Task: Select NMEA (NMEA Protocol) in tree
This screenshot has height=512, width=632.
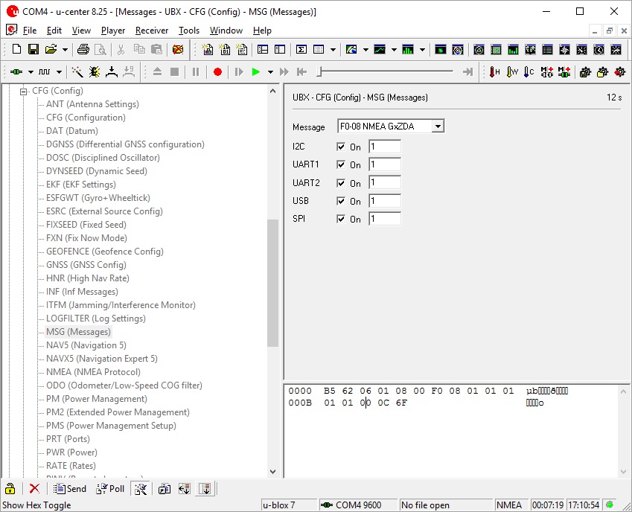Action: (93, 372)
